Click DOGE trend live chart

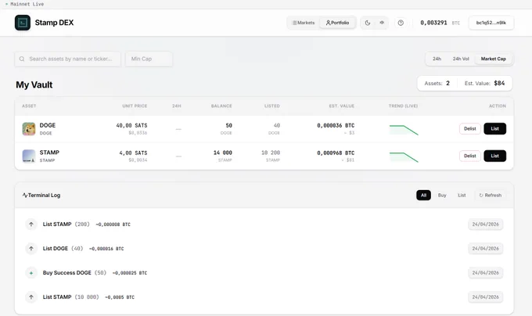404,130
